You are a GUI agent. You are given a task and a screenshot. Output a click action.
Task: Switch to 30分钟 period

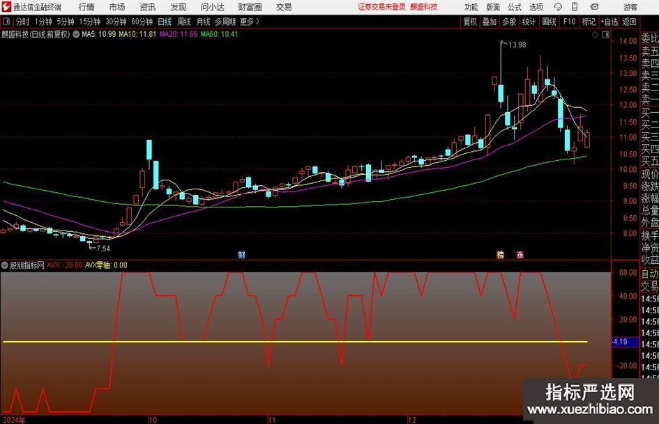click(116, 22)
